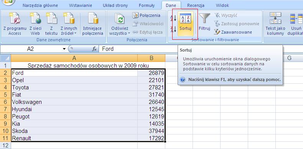303x149 pixels.
Task: Click the Połączenia button
Action: (x=146, y=15)
